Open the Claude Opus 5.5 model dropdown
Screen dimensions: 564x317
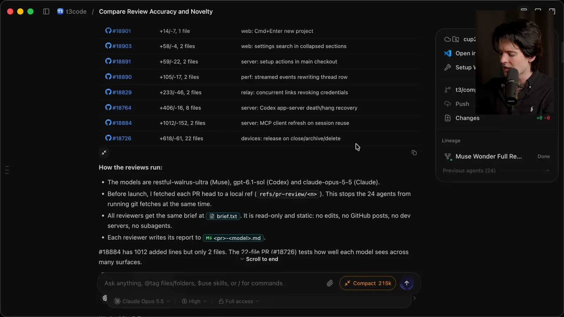[142, 301]
